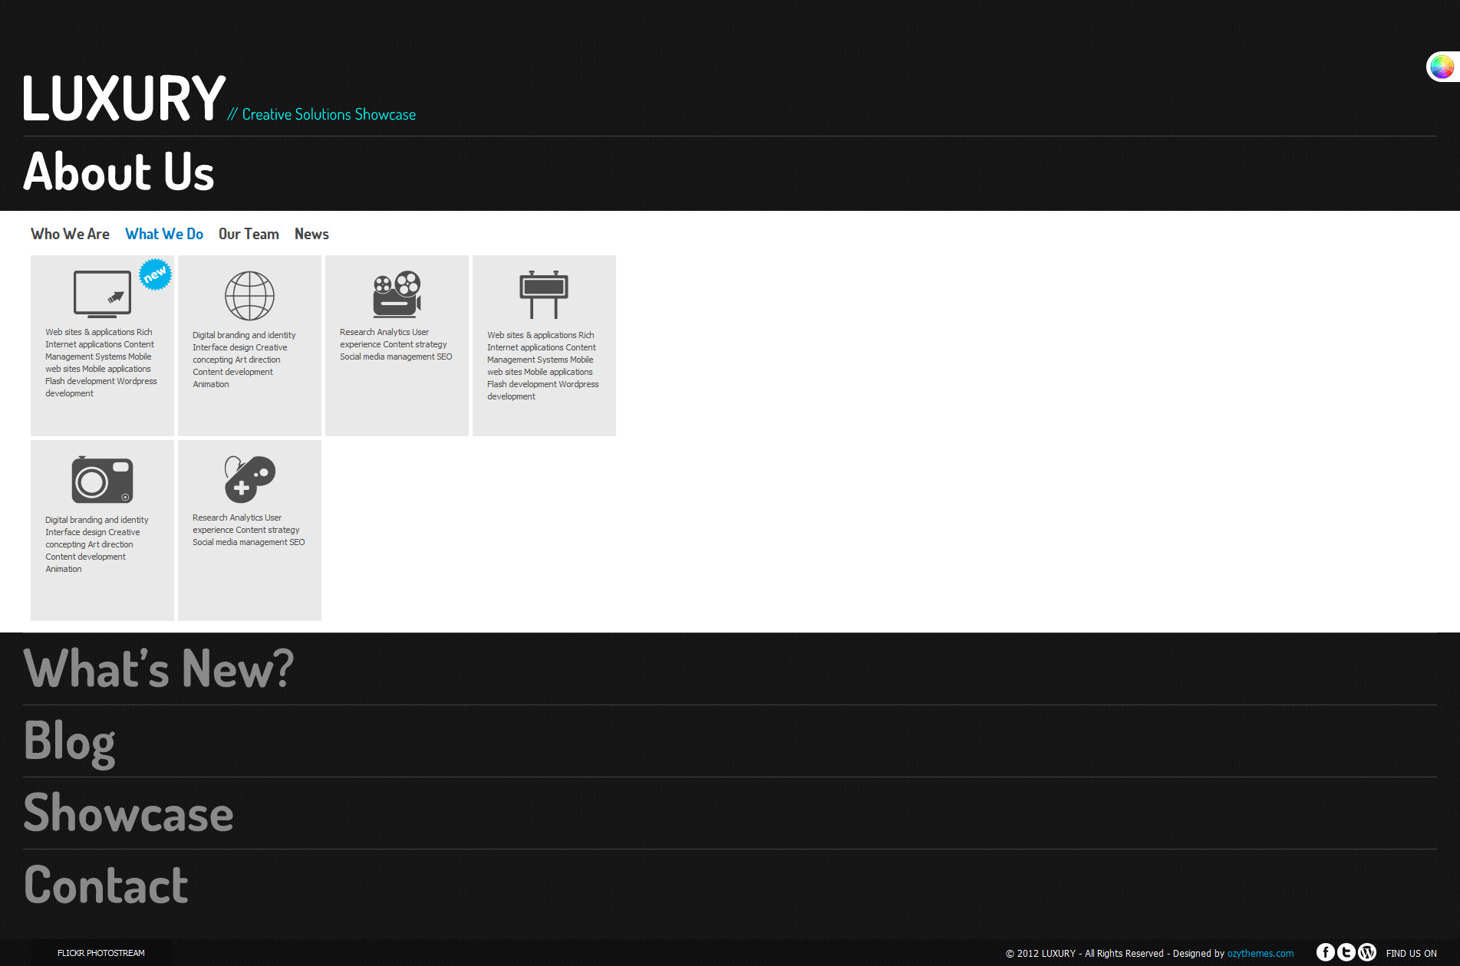Select the News tab
Viewport: 1460px width, 966px height.
pos(311,234)
